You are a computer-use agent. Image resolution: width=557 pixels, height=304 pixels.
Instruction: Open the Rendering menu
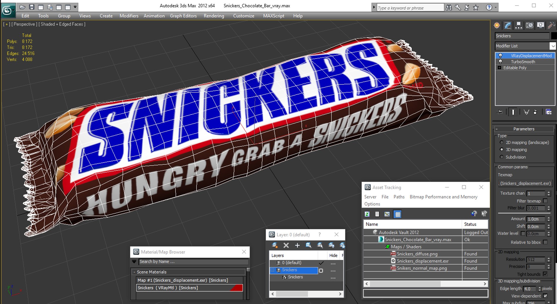[x=214, y=16]
